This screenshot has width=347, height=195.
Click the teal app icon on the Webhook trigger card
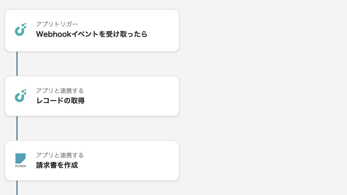(20, 29)
